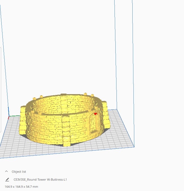The image size is (184, 191).
Task: Click the Object list header label
Action: (19, 172)
